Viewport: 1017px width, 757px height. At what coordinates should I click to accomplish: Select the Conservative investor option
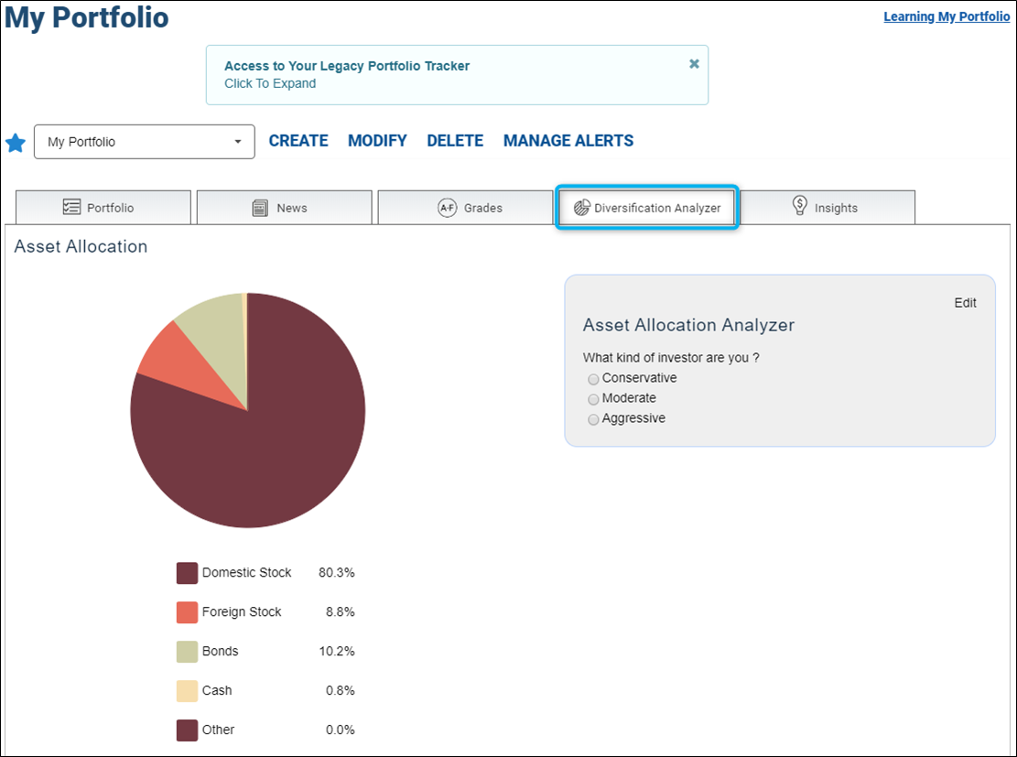[593, 379]
